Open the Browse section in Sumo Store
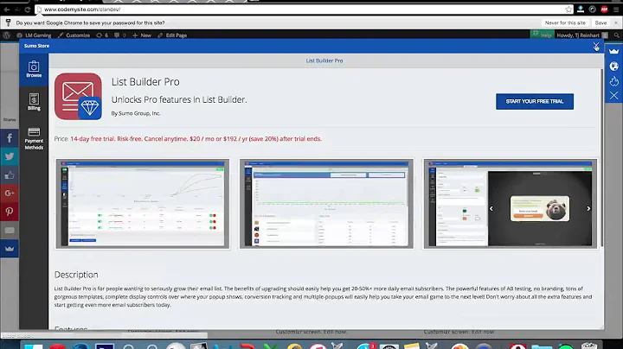623x349 pixels. (x=34, y=69)
